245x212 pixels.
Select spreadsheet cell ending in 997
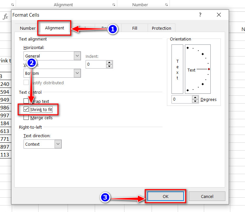tap(6, 115)
